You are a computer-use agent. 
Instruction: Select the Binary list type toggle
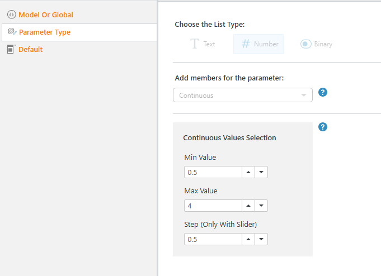click(305, 44)
